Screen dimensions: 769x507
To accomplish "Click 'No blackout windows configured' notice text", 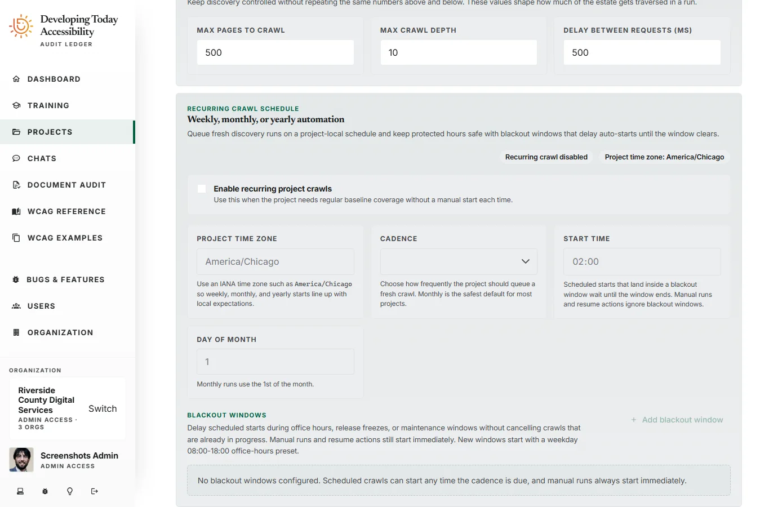I will point(442,481).
